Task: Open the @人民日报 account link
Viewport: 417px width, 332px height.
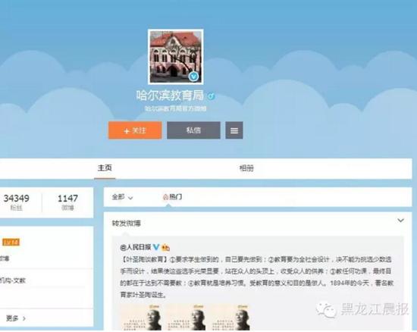Action: point(136,247)
